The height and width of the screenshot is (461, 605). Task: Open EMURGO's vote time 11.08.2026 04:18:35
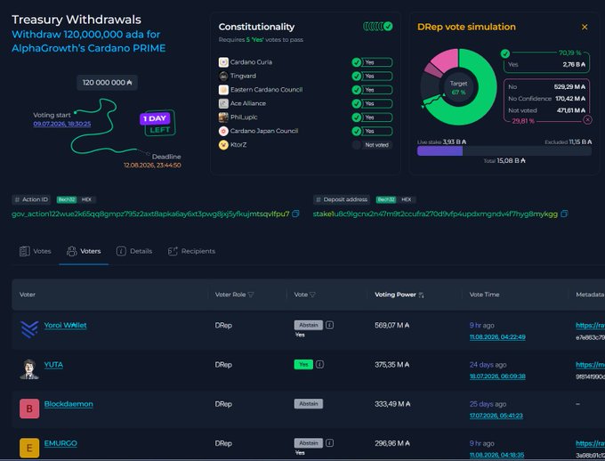[497, 455]
